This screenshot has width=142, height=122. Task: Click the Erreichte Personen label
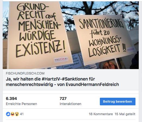point(21,104)
